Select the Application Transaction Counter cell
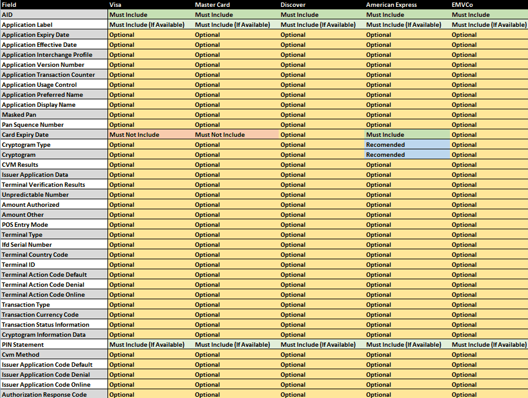The width and height of the screenshot is (528, 398). tap(54, 74)
